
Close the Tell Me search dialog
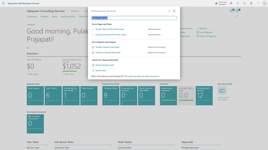coord(174,11)
